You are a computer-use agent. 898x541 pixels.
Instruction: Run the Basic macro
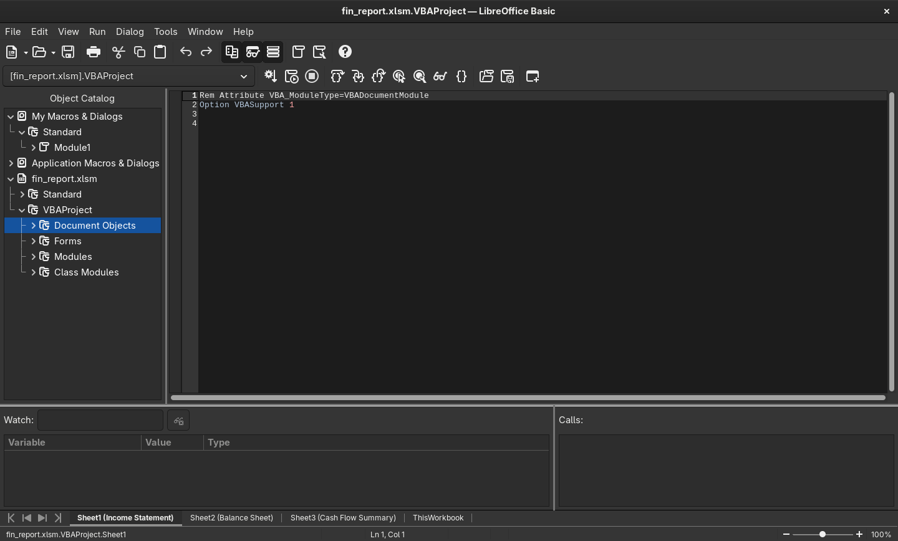pos(291,76)
